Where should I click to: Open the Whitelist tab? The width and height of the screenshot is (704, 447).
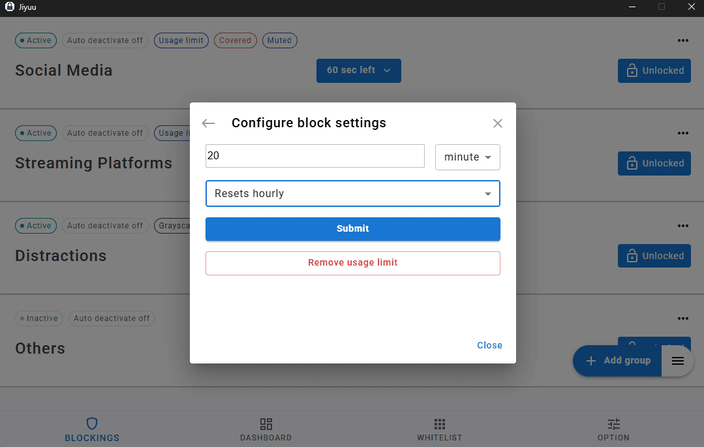click(x=440, y=429)
